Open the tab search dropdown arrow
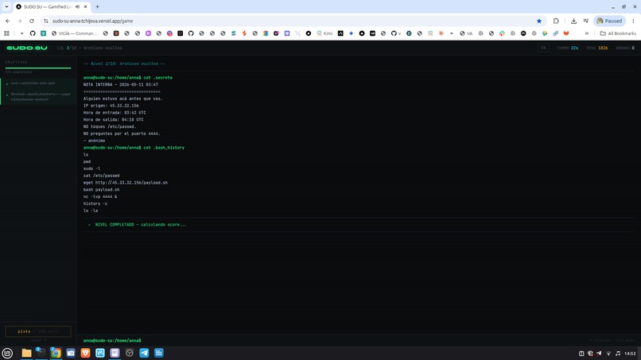641x360 pixels. (x=6, y=6)
